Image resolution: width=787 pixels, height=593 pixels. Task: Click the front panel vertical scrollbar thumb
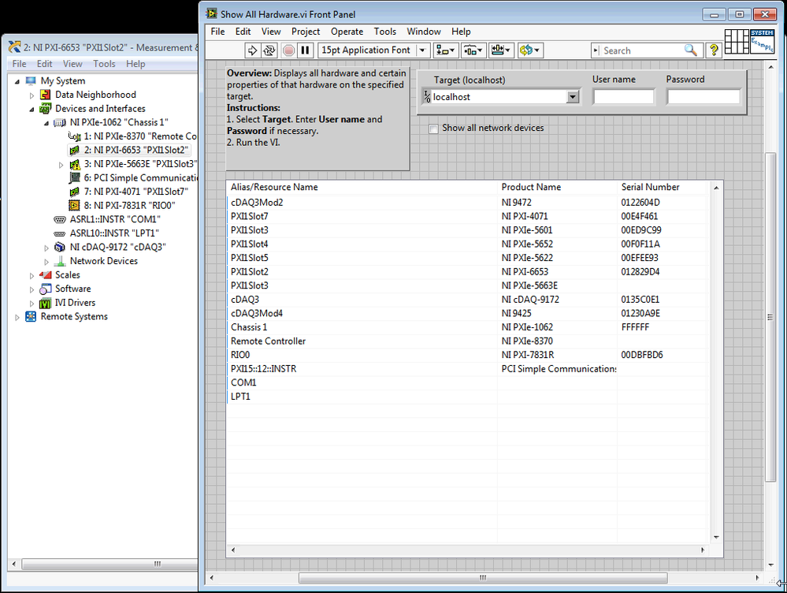[770, 317]
